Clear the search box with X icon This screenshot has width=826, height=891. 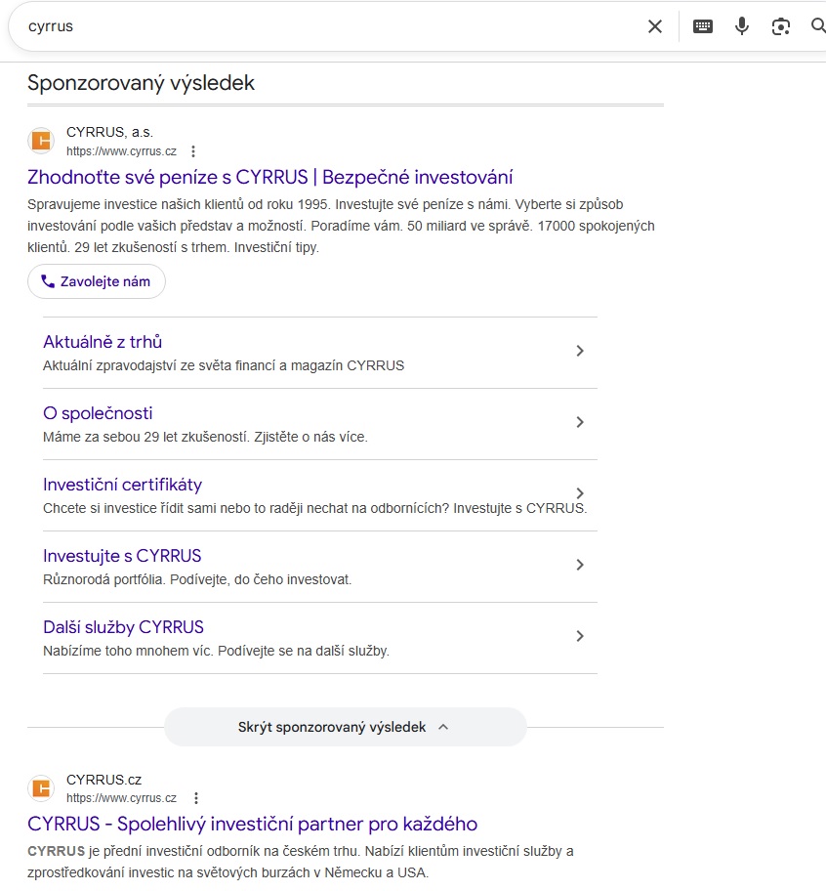pyautogui.click(x=655, y=26)
